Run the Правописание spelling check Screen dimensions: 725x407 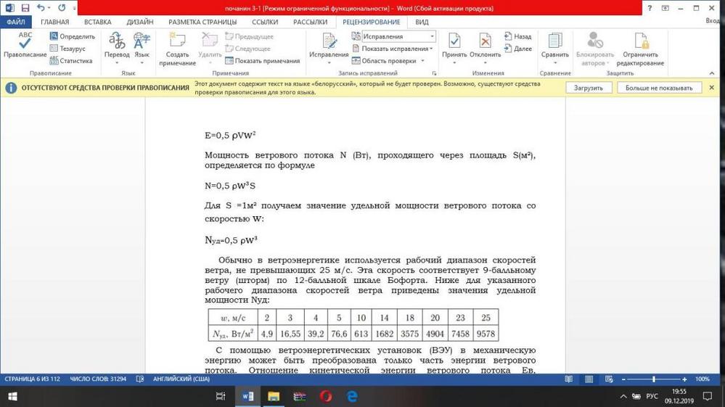(x=25, y=46)
